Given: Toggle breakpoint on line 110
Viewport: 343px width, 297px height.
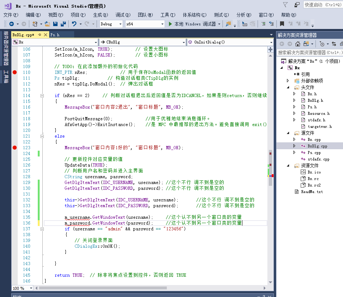Looking at the screenshot, I should 15,72.
